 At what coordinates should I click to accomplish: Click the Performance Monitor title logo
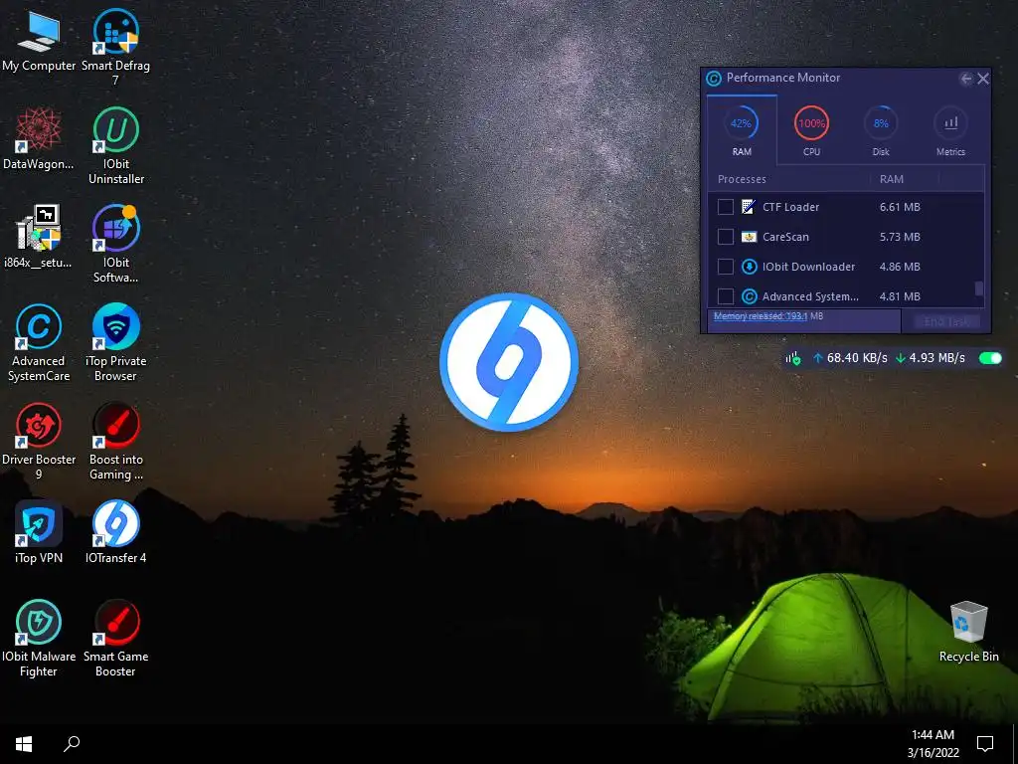[x=714, y=79]
